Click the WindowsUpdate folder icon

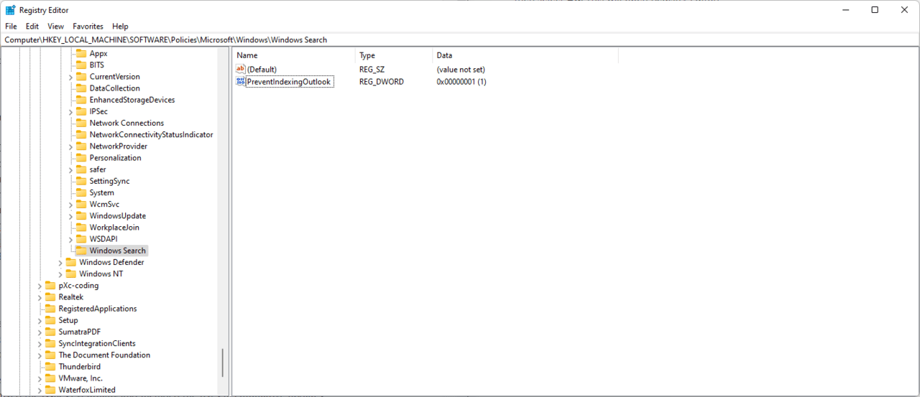click(x=80, y=216)
